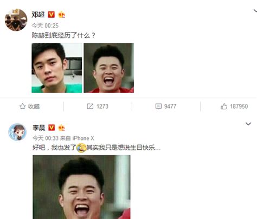Click the crown badge beside 李晨

coord(61,128)
